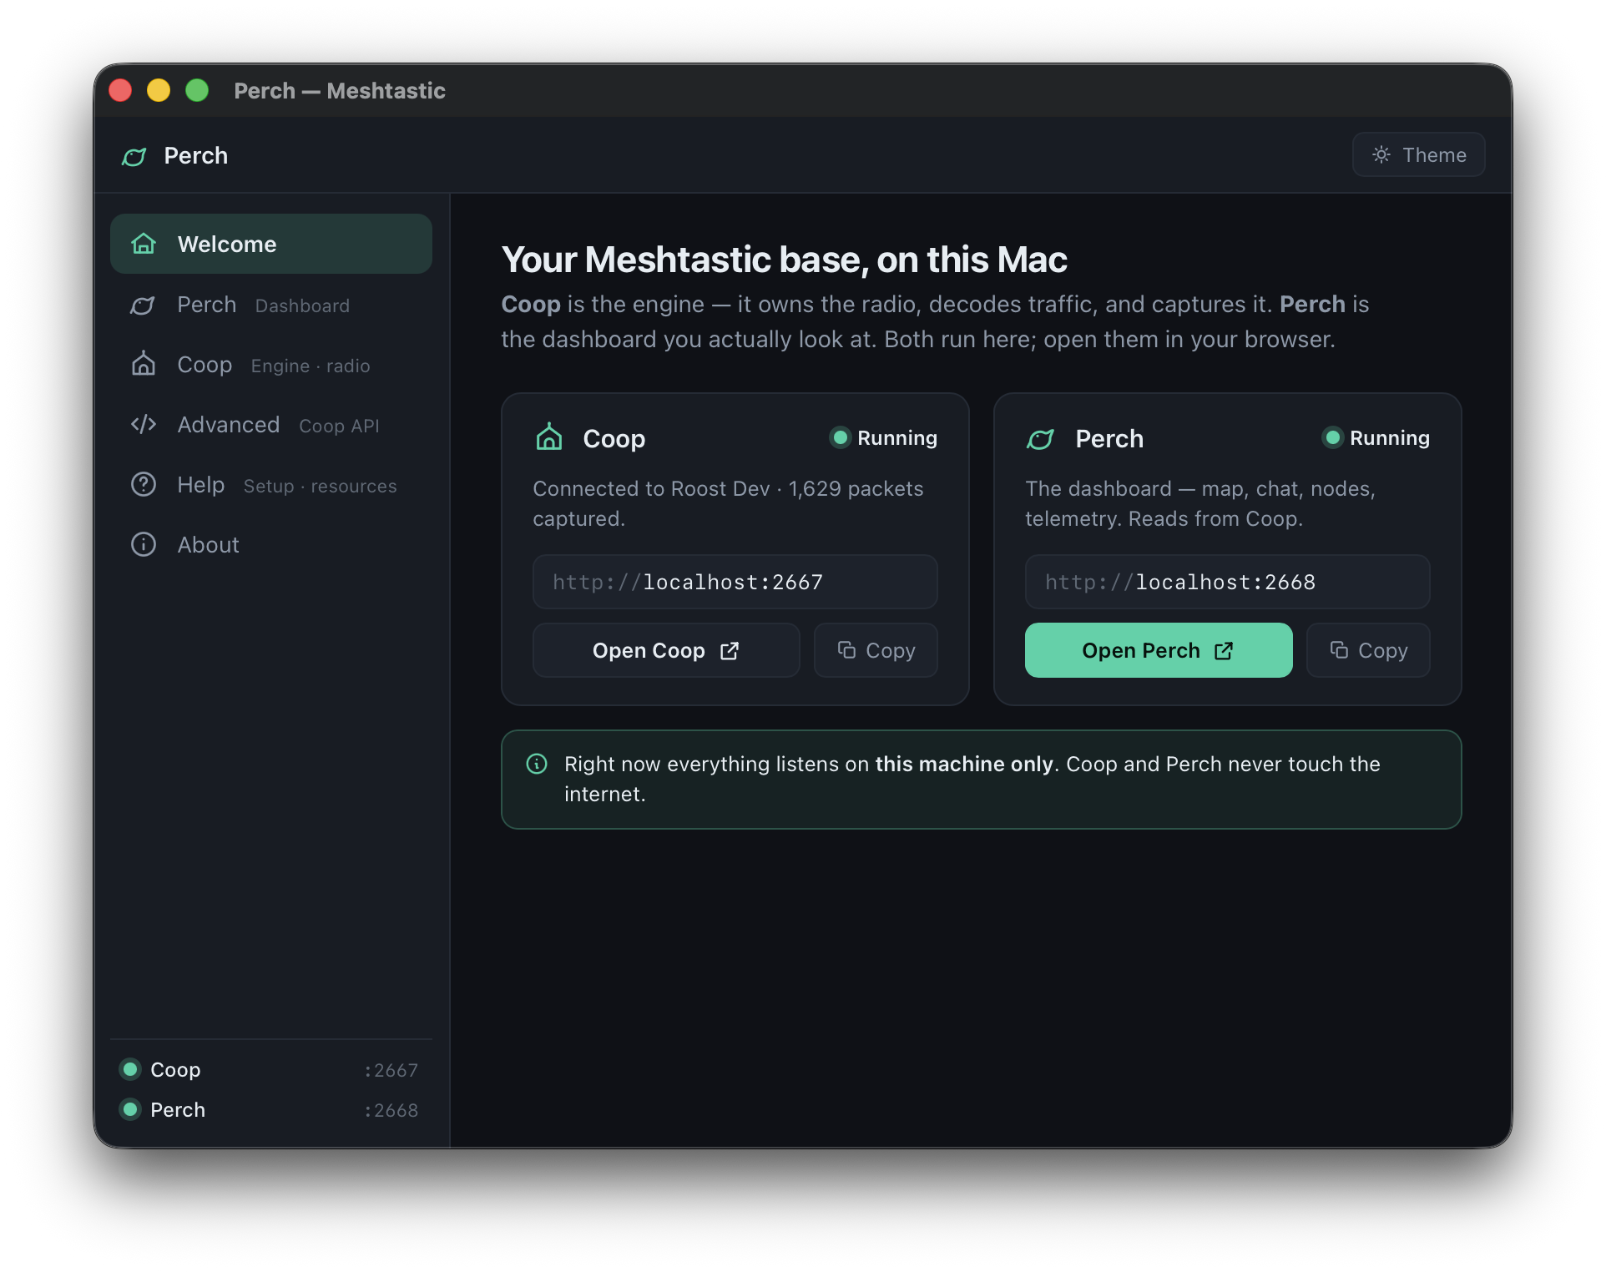Viewport: 1606px width, 1272px height.
Task: Close the window with the red button
Action: coord(121,90)
